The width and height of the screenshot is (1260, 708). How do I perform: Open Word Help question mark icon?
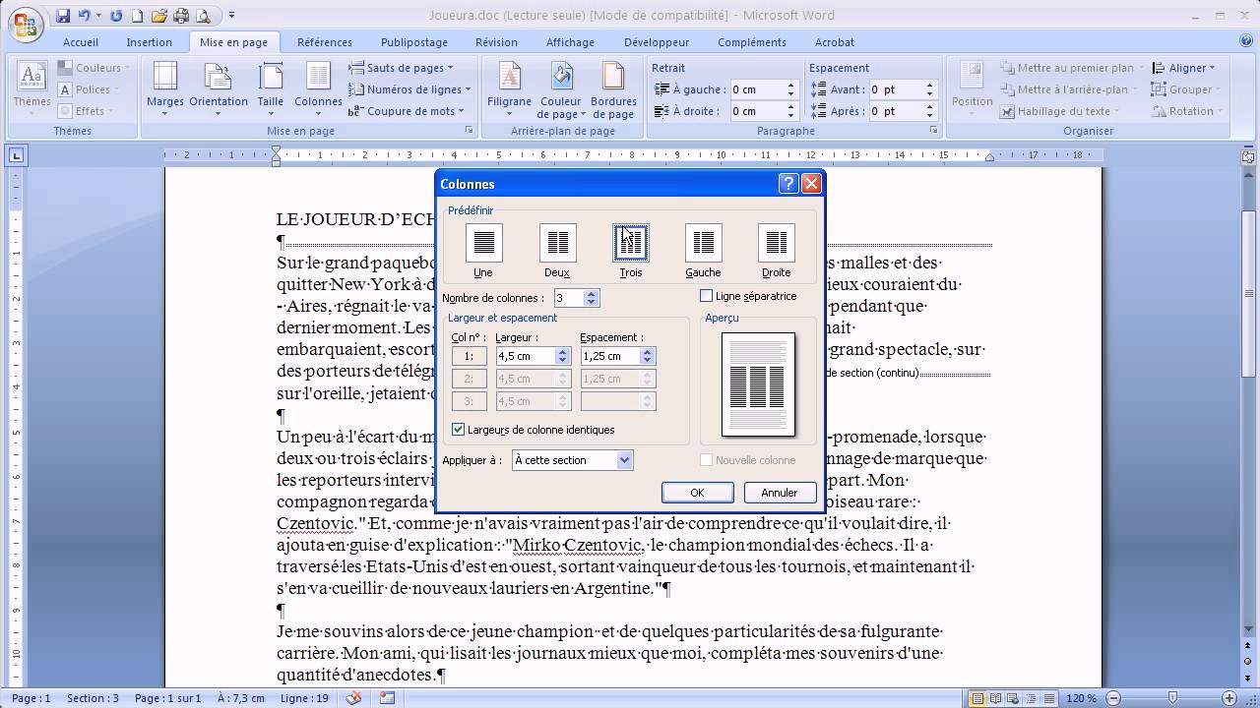1246,41
